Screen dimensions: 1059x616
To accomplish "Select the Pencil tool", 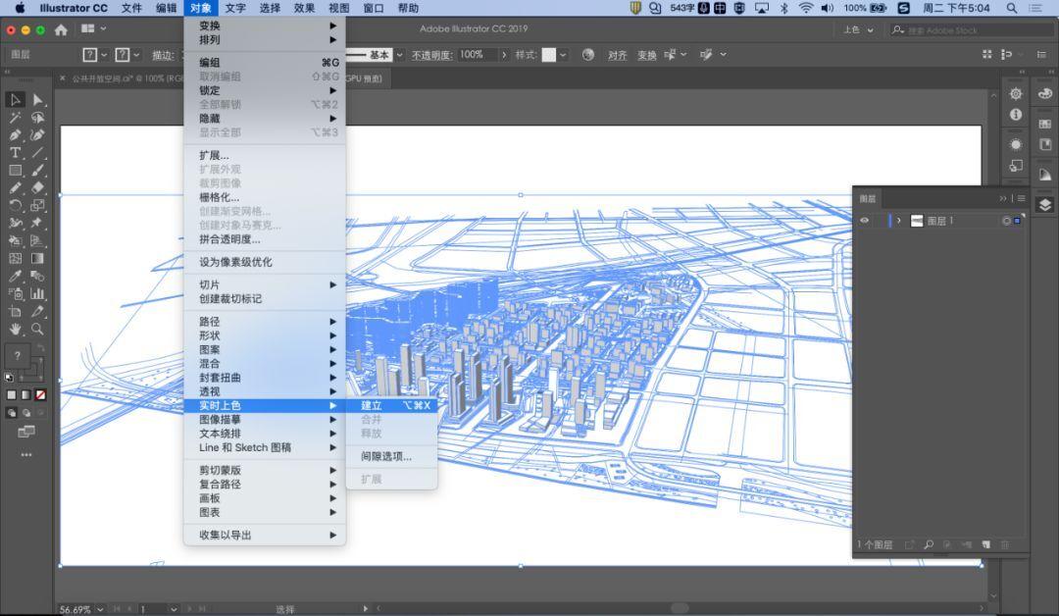I will [16, 187].
